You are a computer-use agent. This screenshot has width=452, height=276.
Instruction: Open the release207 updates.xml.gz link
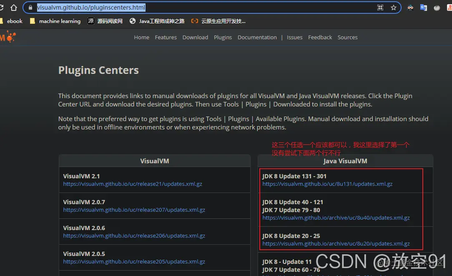[134, 210]
